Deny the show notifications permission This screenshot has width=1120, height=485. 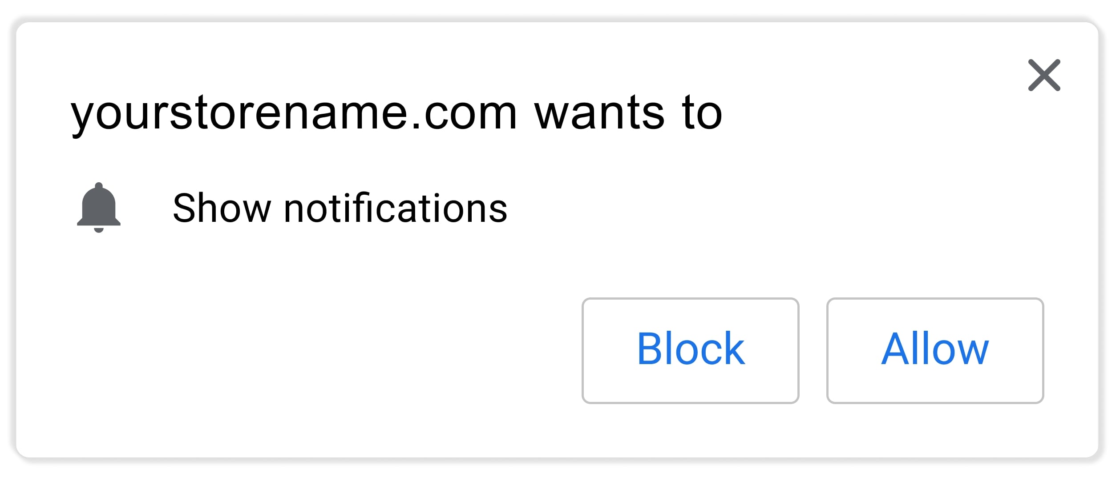click(x=690, y=350)
